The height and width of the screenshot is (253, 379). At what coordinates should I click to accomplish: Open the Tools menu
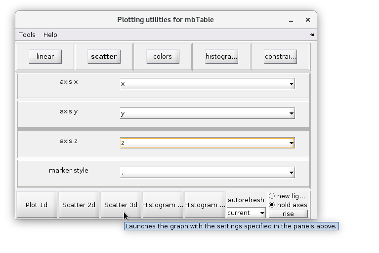click(x=27, y=35)
